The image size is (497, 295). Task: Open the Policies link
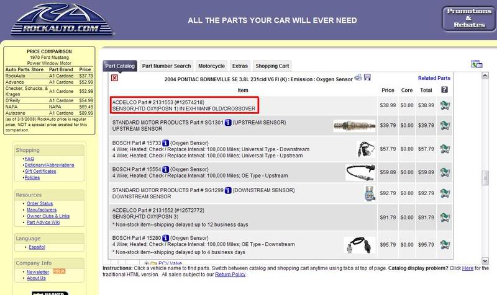pyautogui.click(x=32, y=178)
